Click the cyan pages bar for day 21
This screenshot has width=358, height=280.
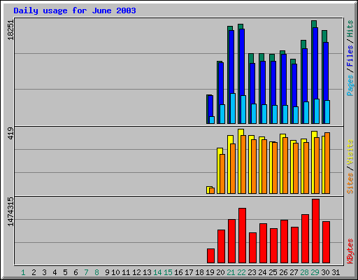[233, 108]
